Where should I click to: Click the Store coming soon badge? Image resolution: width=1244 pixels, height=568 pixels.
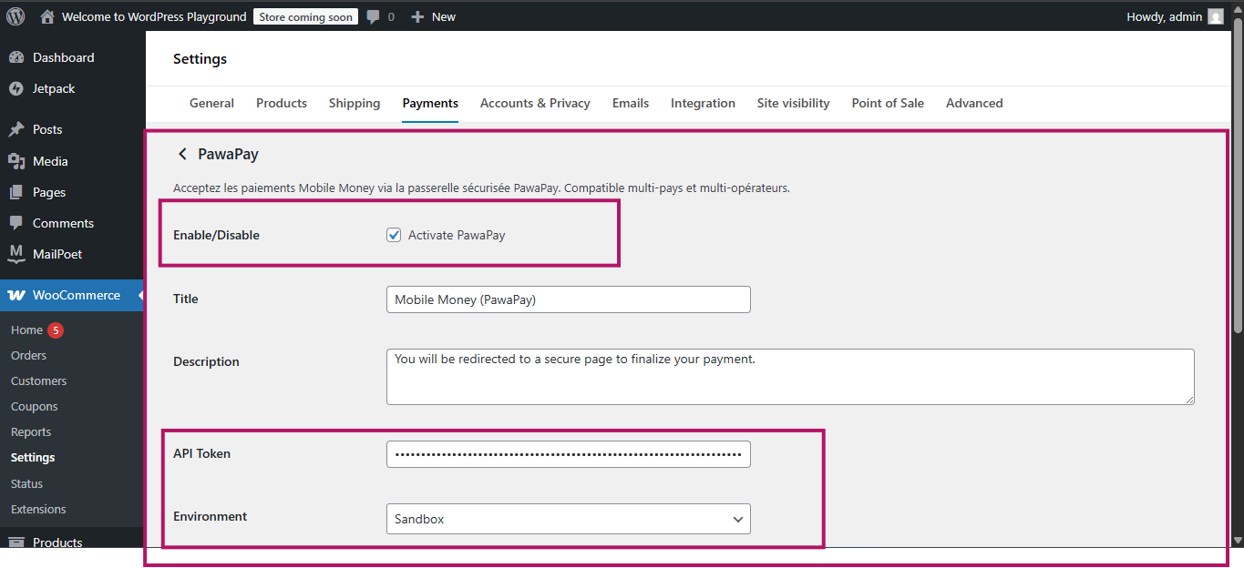[305, 16]
